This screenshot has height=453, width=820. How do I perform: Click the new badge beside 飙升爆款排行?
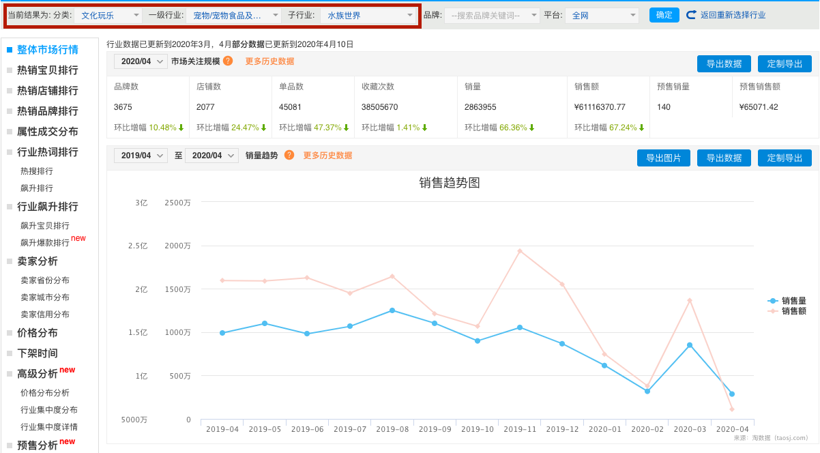(78, 238)
